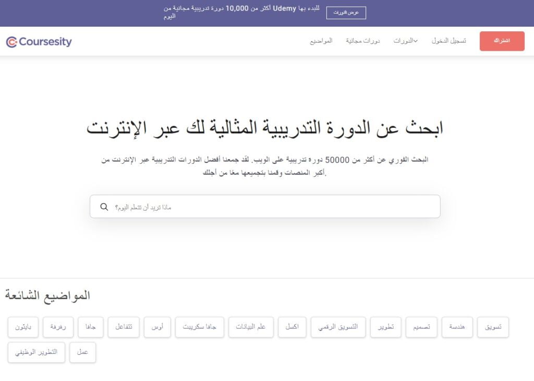
Task: Expand the الدورات dropdown menu
Action: 405,41
